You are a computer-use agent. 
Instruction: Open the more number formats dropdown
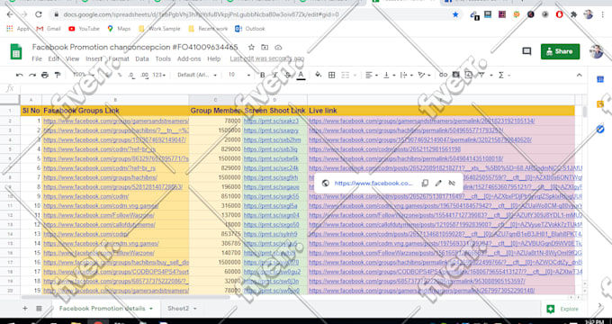click(159, 75)
